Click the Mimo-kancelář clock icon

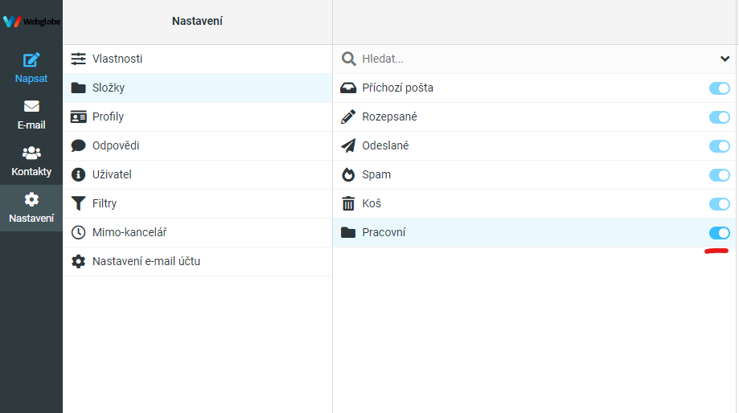78,232
